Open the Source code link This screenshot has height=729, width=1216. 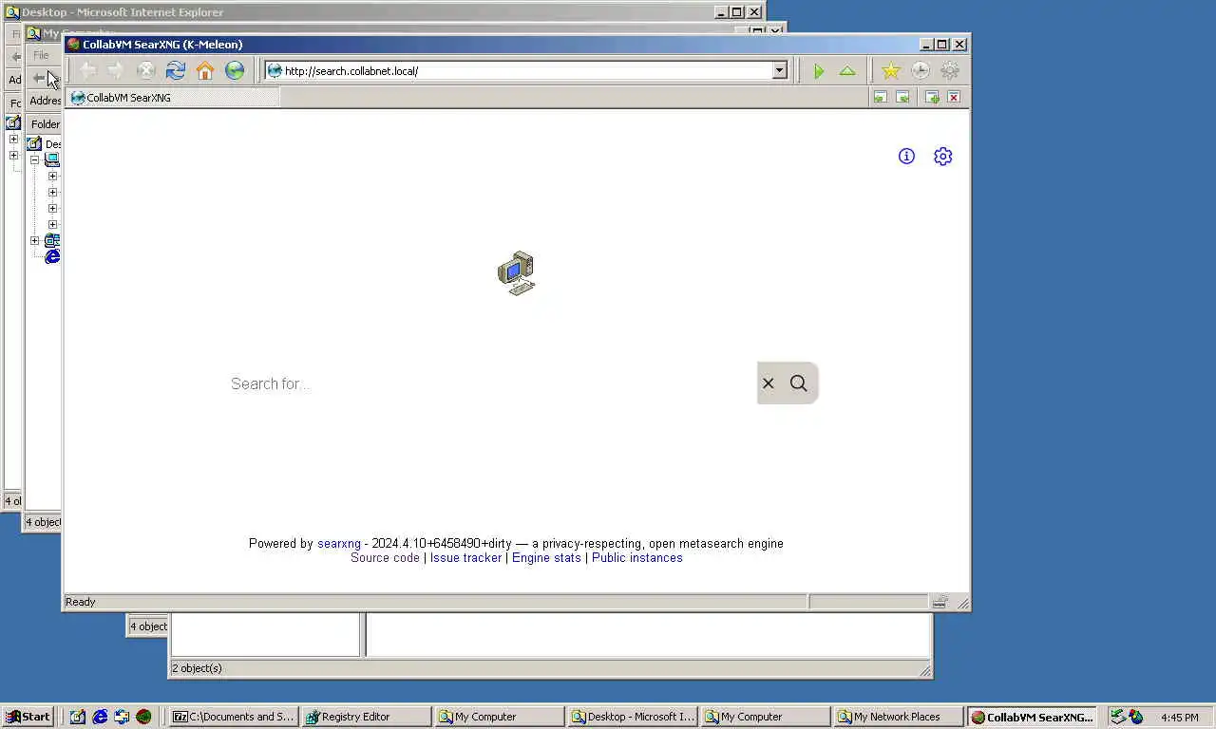(x=385, y=558)
